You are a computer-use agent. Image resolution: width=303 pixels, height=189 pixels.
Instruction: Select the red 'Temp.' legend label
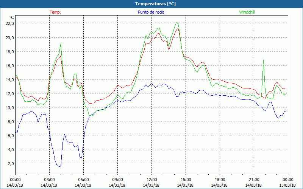(x=55, y=12)
